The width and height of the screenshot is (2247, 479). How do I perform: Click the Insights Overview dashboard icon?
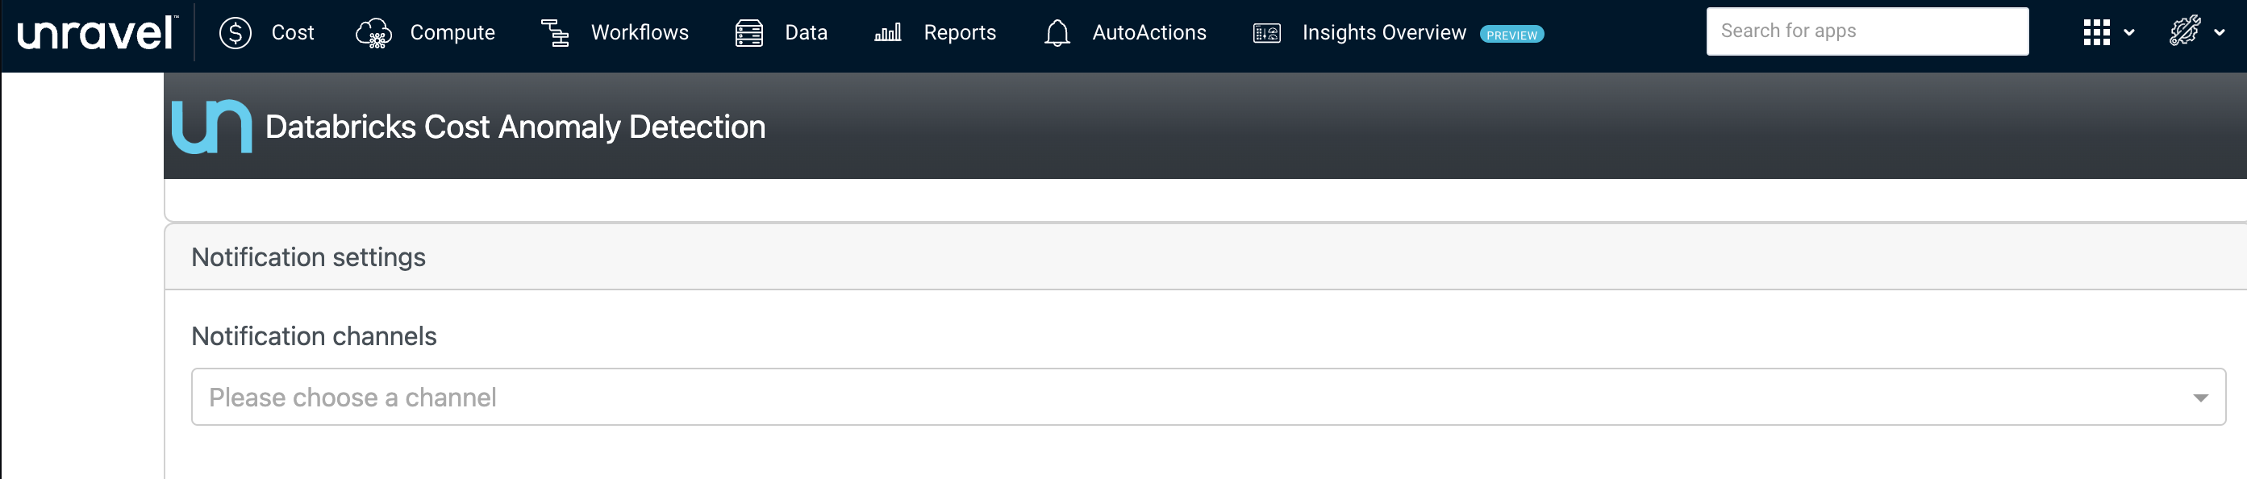point(1265,33)
